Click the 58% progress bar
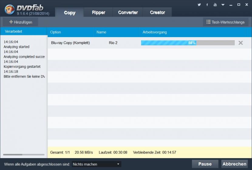The height and width of the screenshot is (170, 252). 188,43
